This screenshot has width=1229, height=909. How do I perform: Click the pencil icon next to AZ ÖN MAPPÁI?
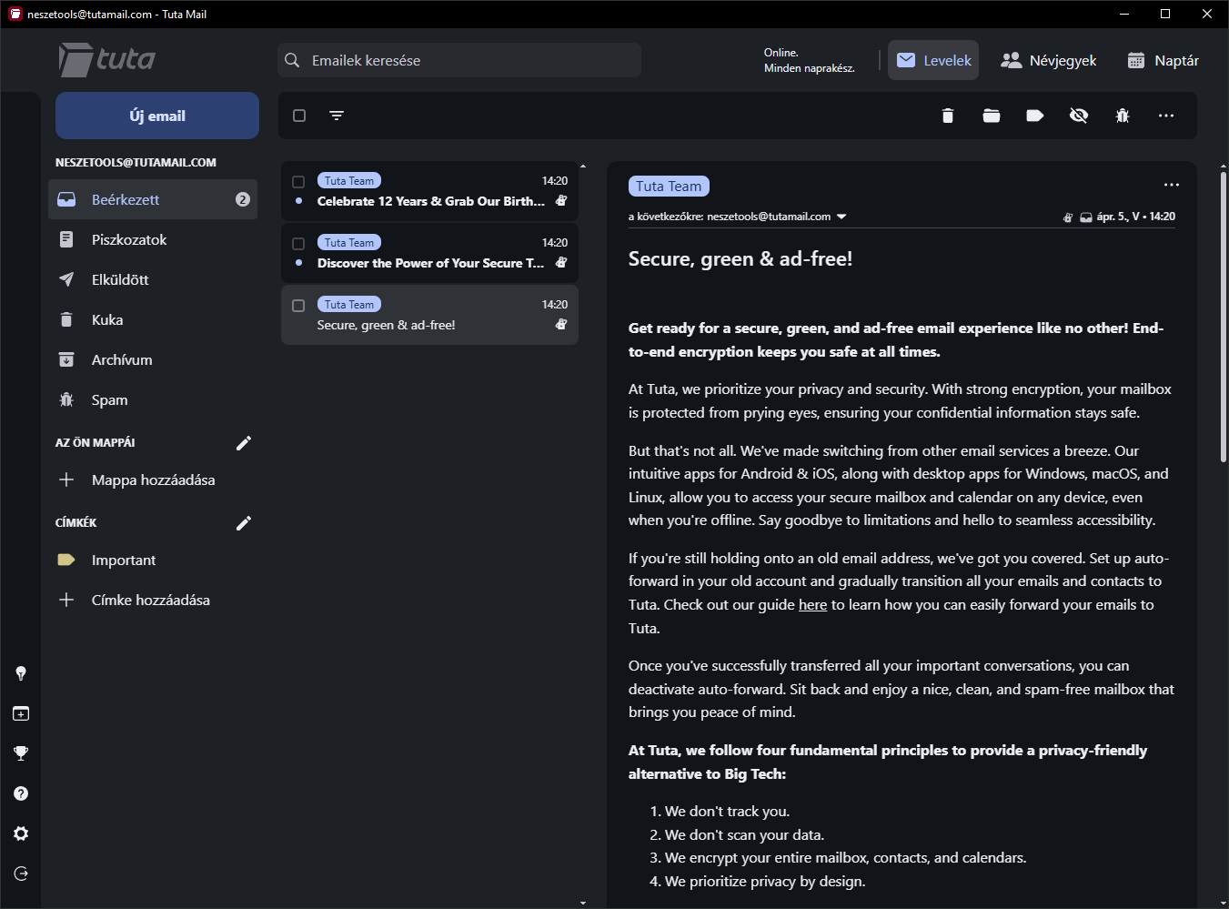[243, 443]
